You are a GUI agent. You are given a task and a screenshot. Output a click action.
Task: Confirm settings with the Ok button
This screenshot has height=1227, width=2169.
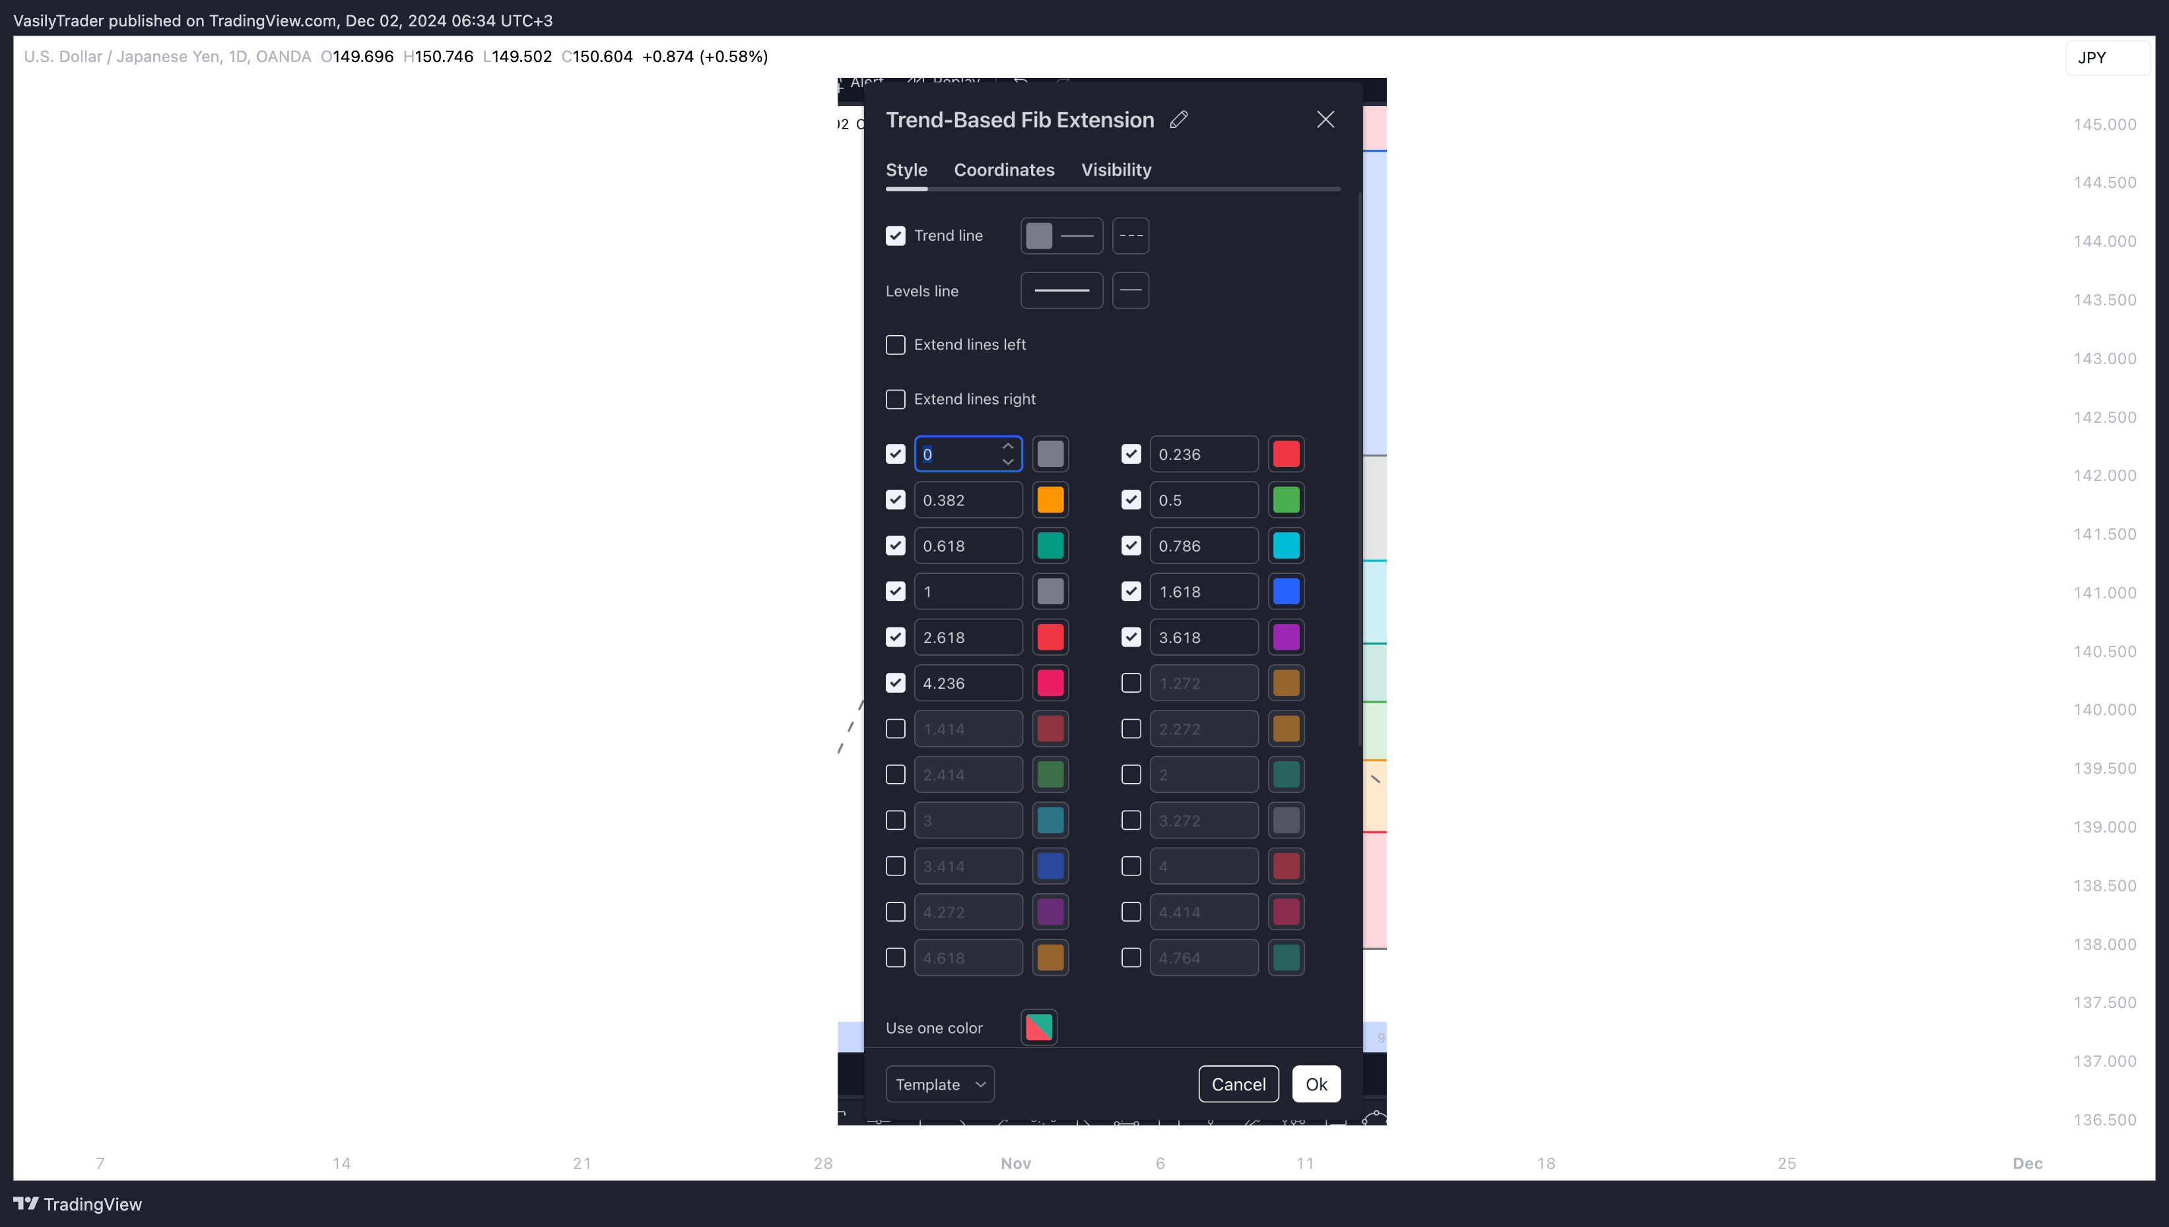[x=1316, y=1085]
